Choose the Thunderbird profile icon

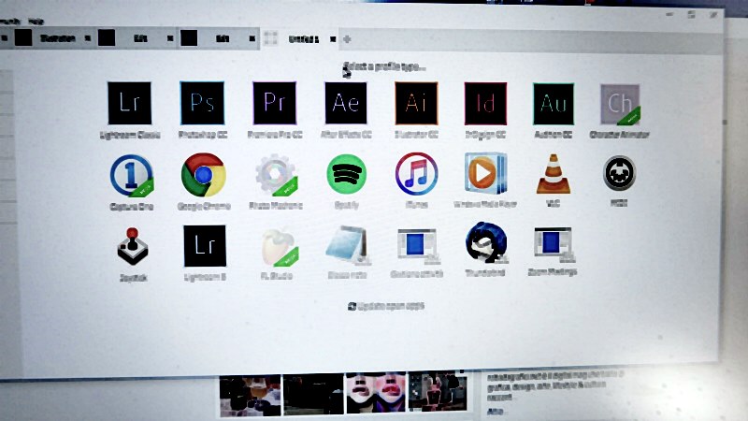485,243
